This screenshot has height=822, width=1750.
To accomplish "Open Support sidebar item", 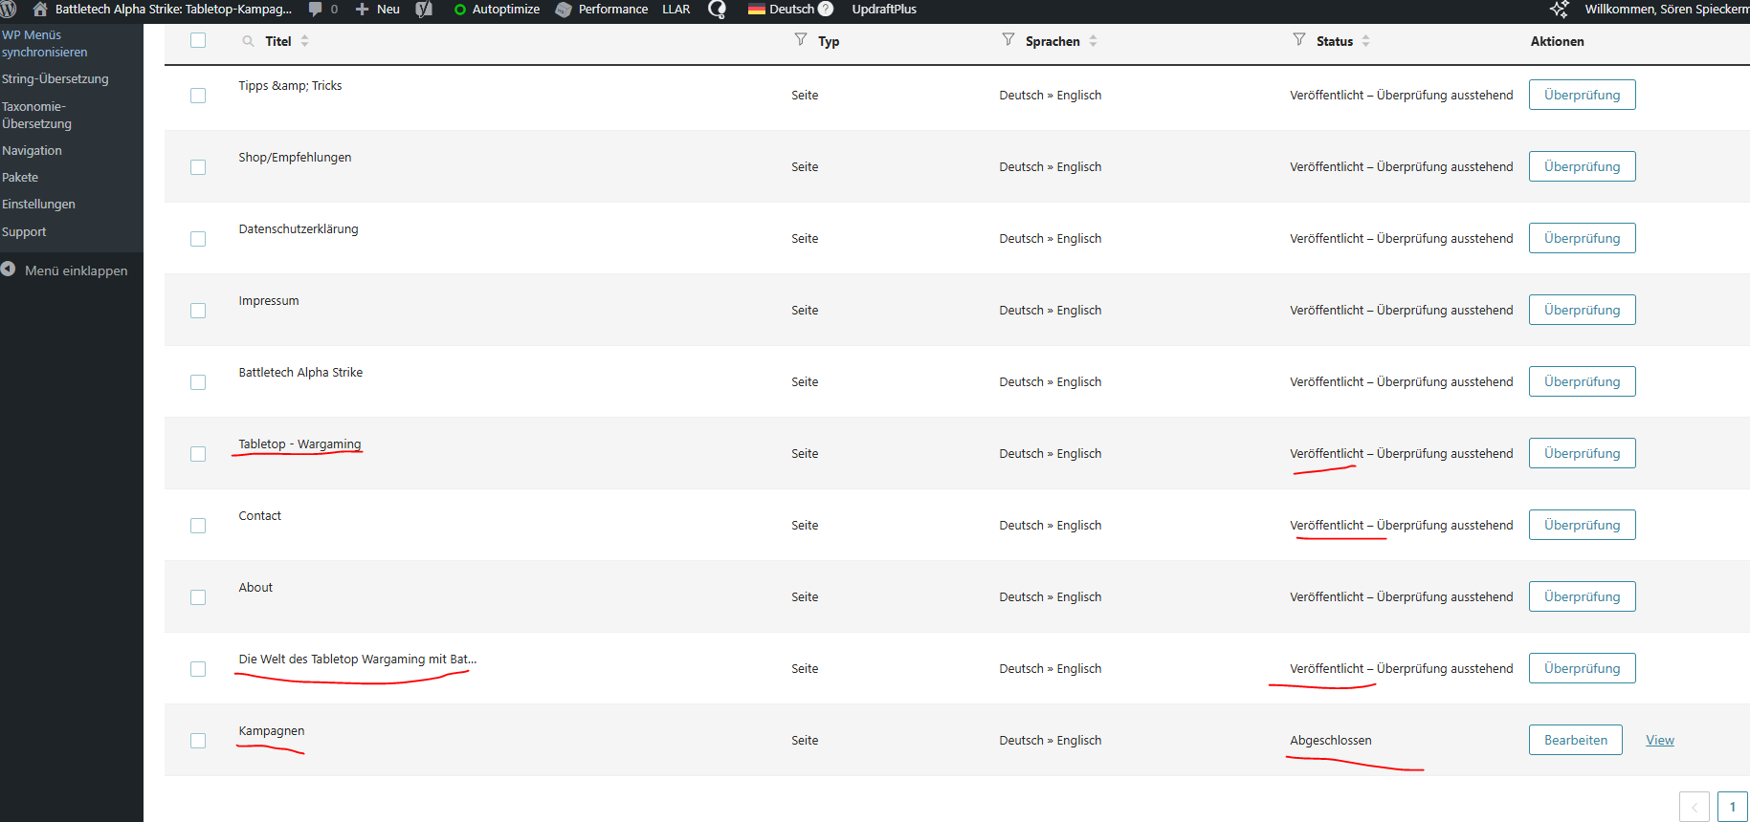I will tap(24, 232).
